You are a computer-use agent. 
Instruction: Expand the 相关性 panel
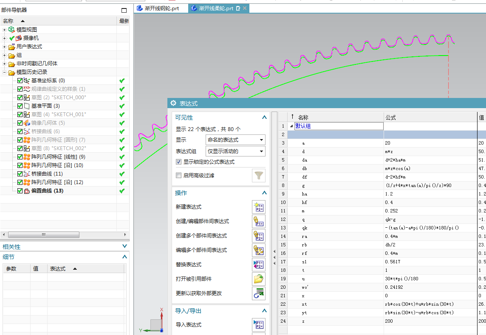124,246
